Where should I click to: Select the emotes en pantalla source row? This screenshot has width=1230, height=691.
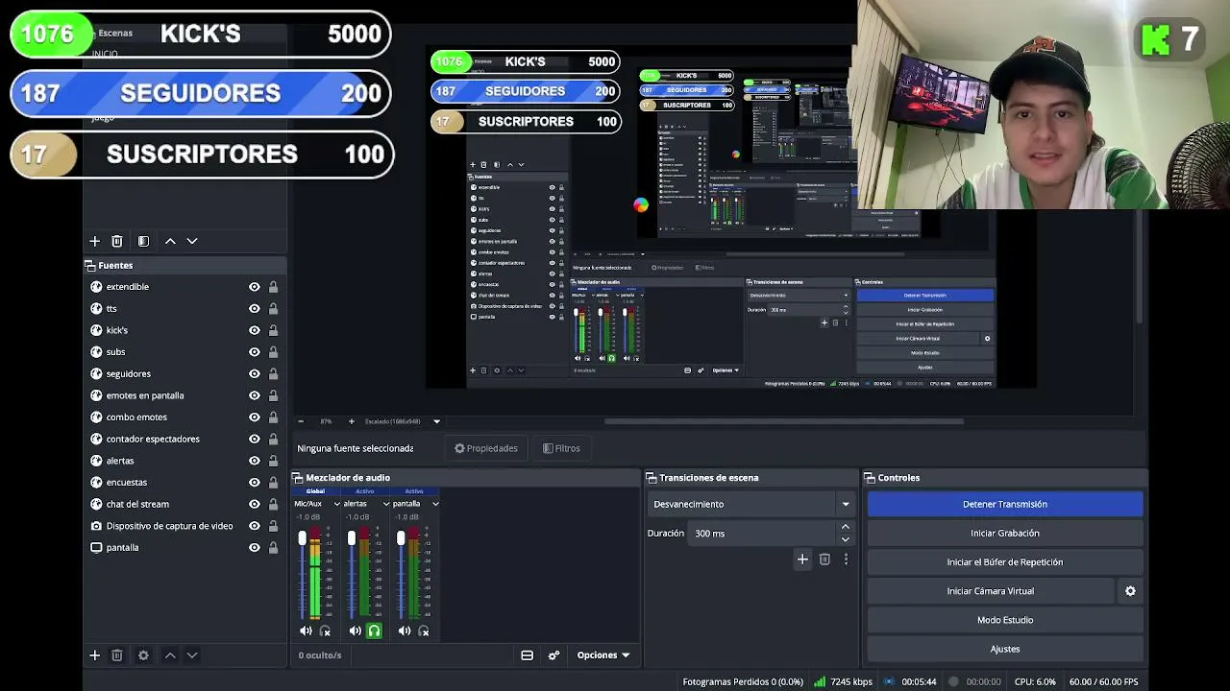pos(185,395)
